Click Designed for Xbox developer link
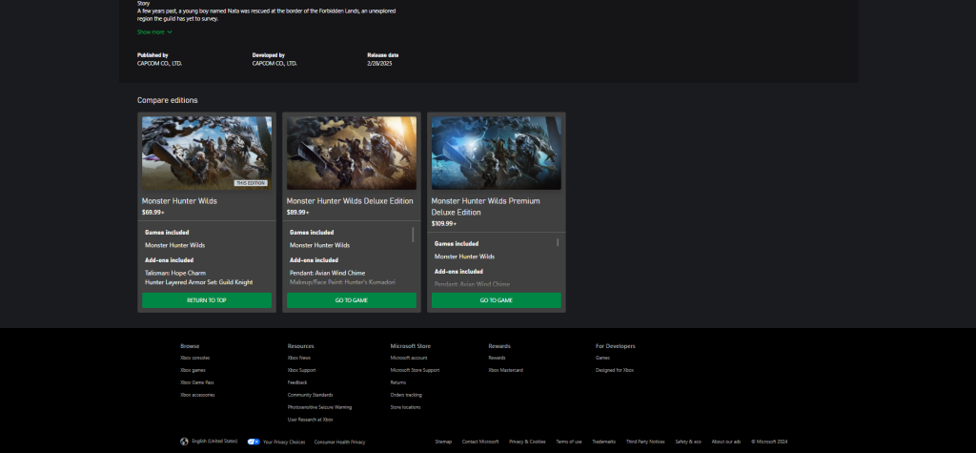This screenshot has width=976, height=453. click(615, 370)
